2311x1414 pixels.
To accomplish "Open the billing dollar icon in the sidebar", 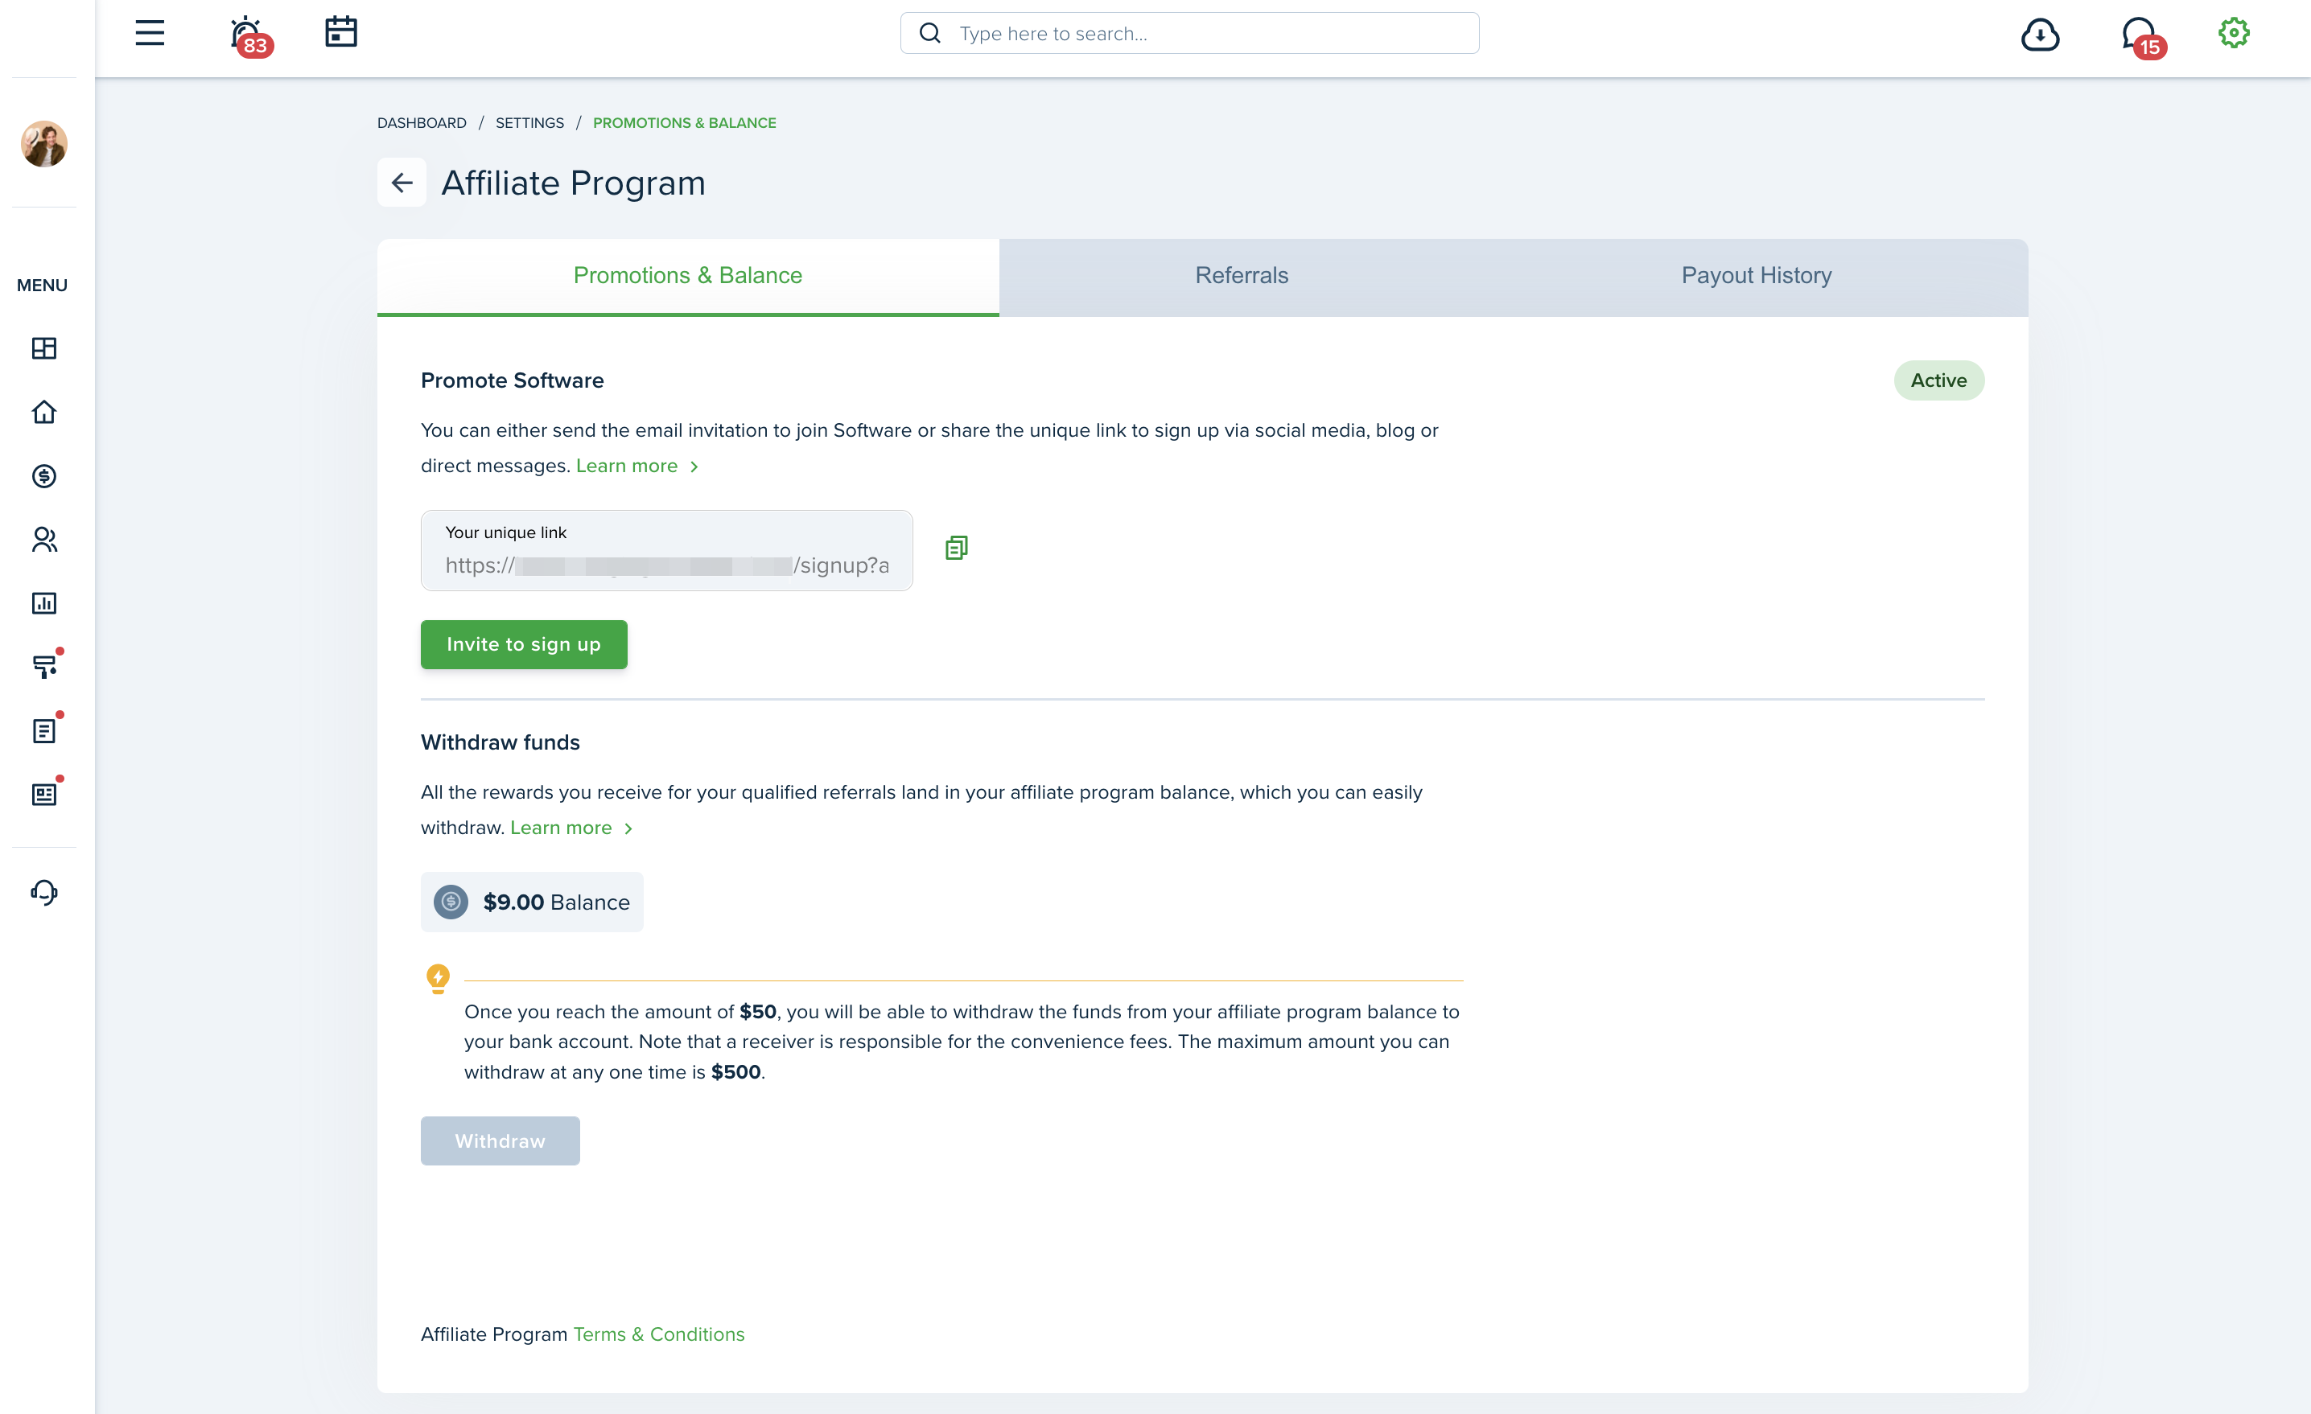I will (43, 476).
